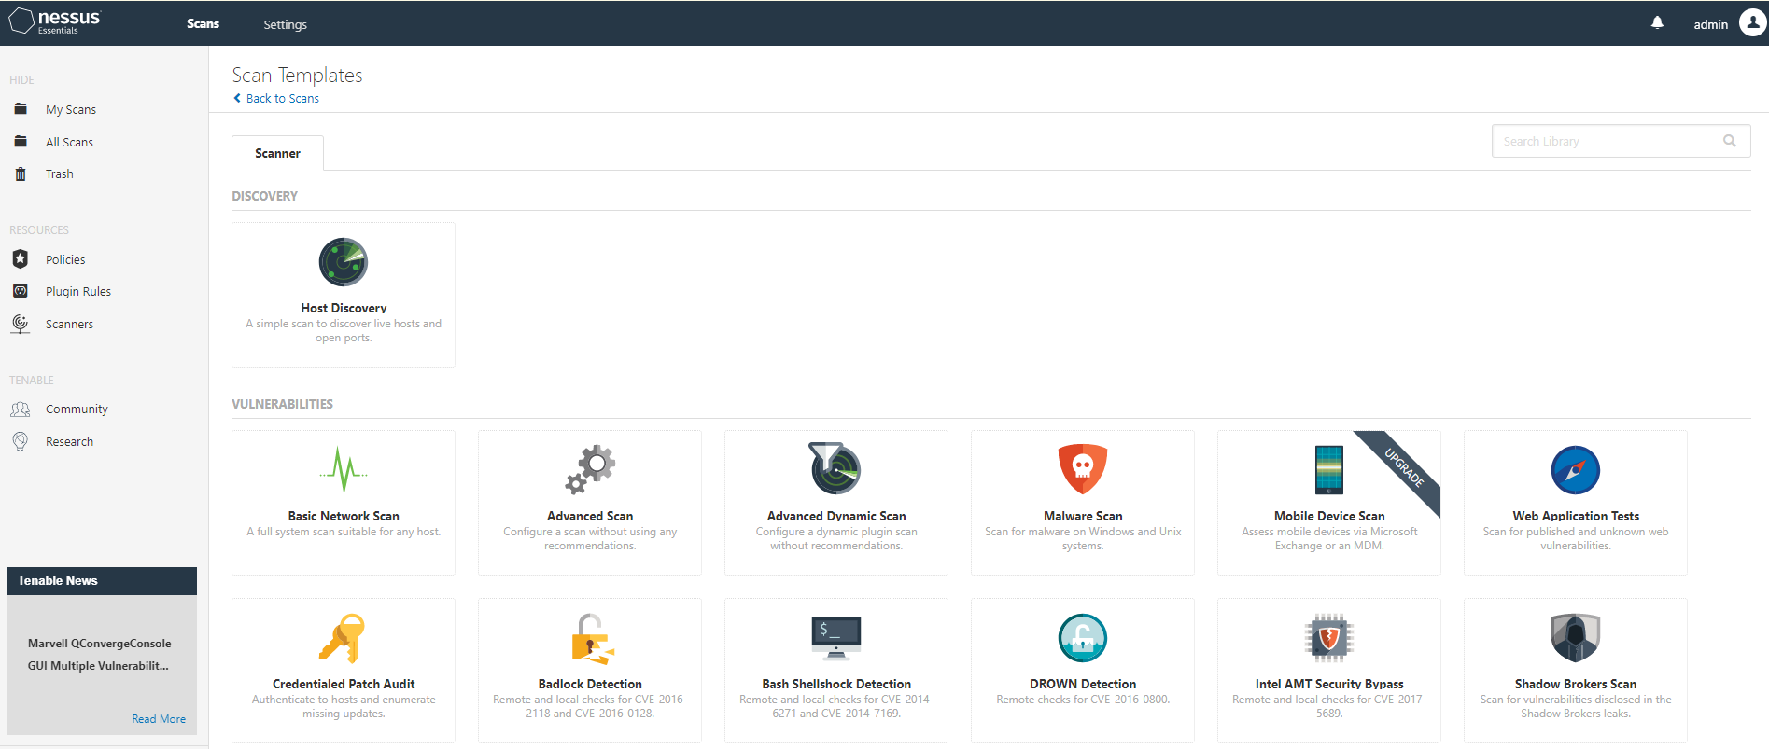Switch to the Scanner tab
Screen dimensions: 1769x749
[x=277, y=153]
